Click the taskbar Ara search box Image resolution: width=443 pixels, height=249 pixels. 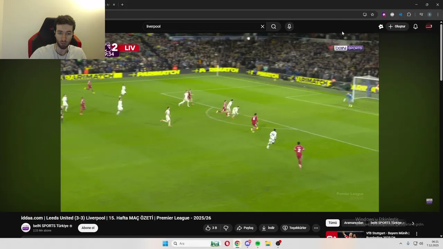[x=196, y=243]
